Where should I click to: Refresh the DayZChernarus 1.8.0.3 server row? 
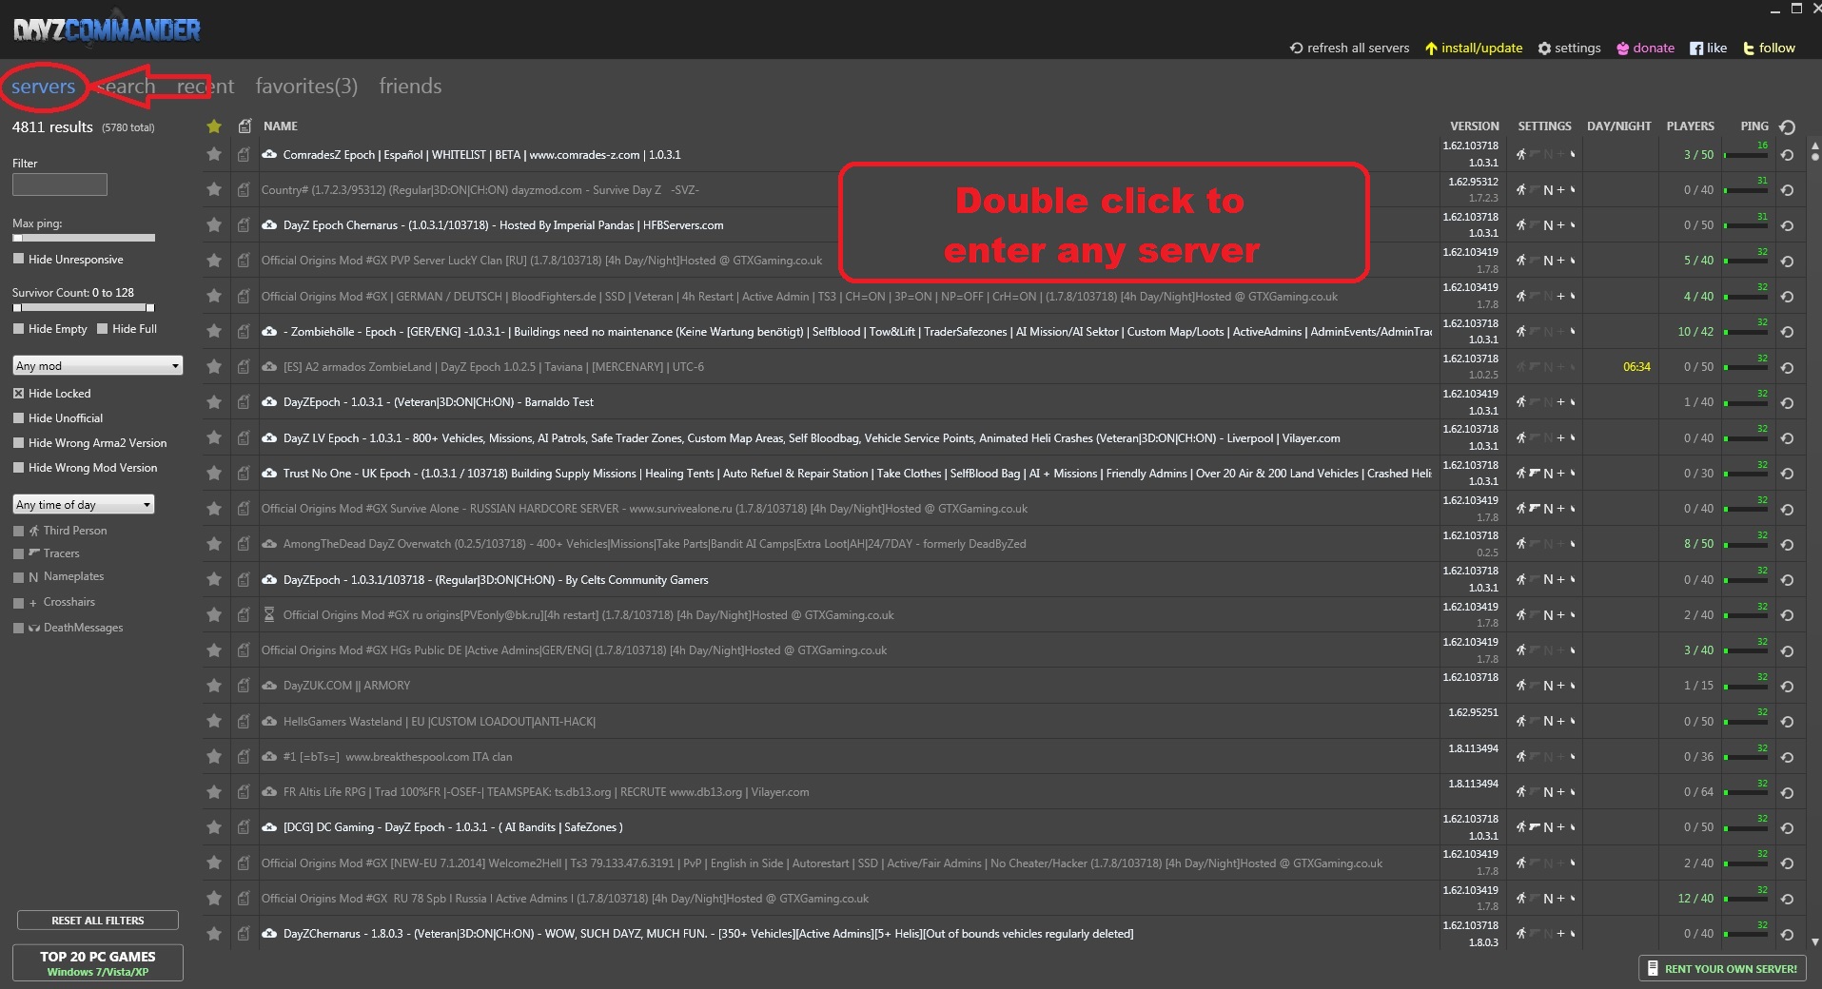click(1788, 934)
